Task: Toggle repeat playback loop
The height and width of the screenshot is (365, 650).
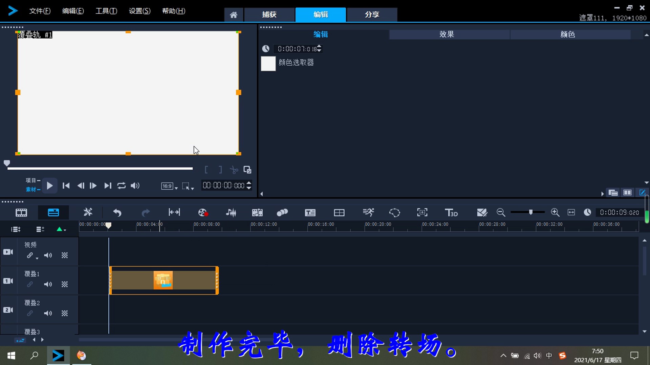Action: 122,186
